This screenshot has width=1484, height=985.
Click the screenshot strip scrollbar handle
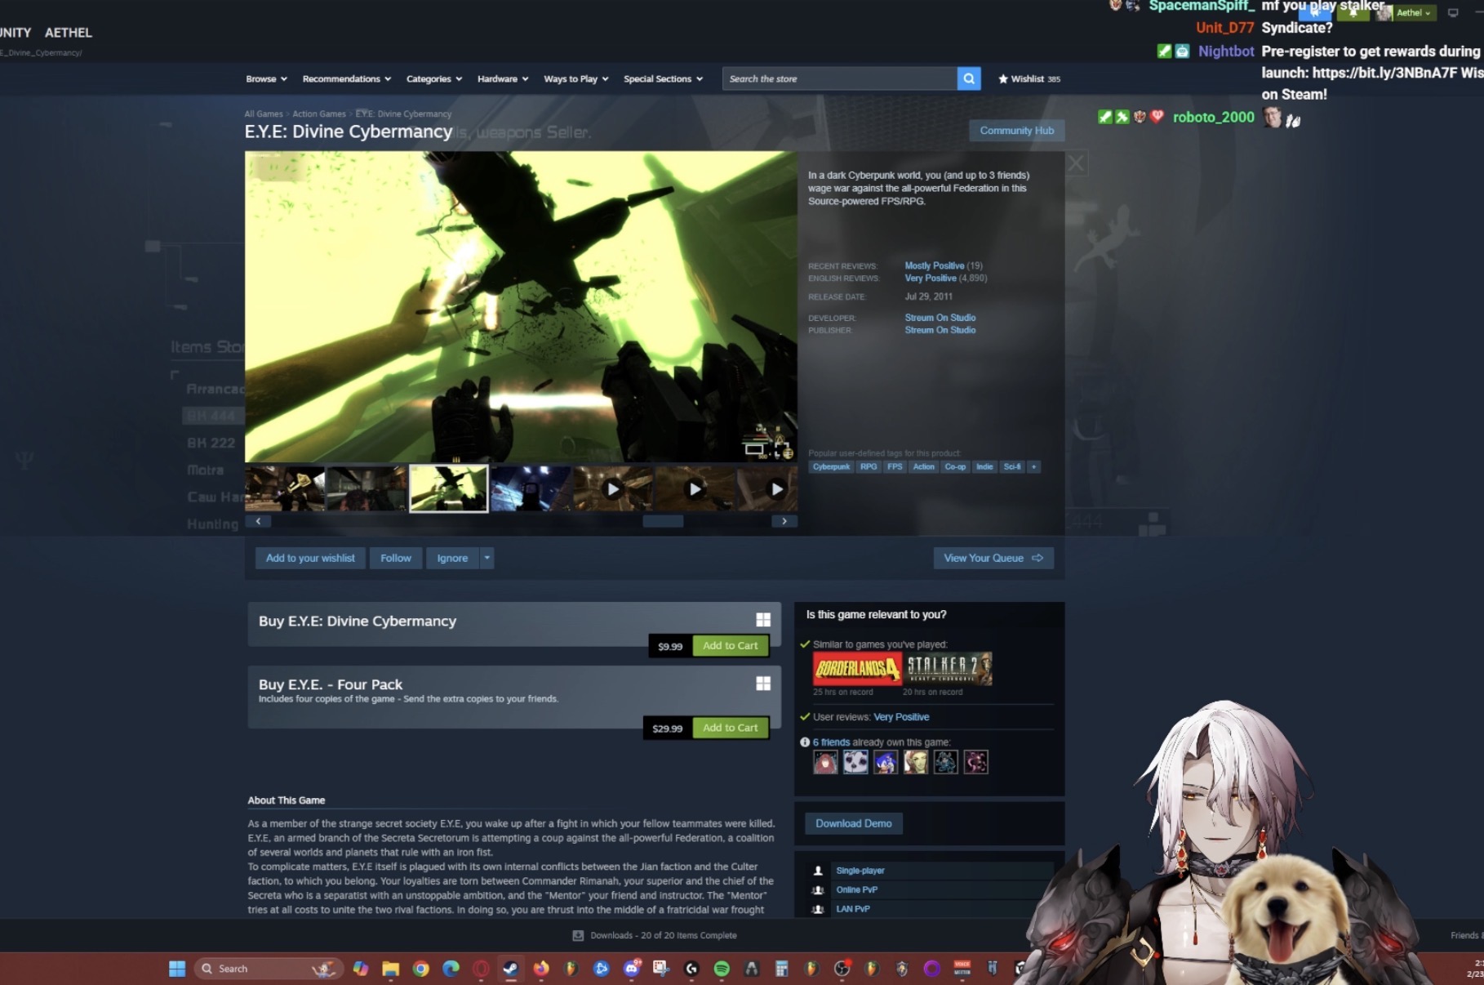pos(663,521)
